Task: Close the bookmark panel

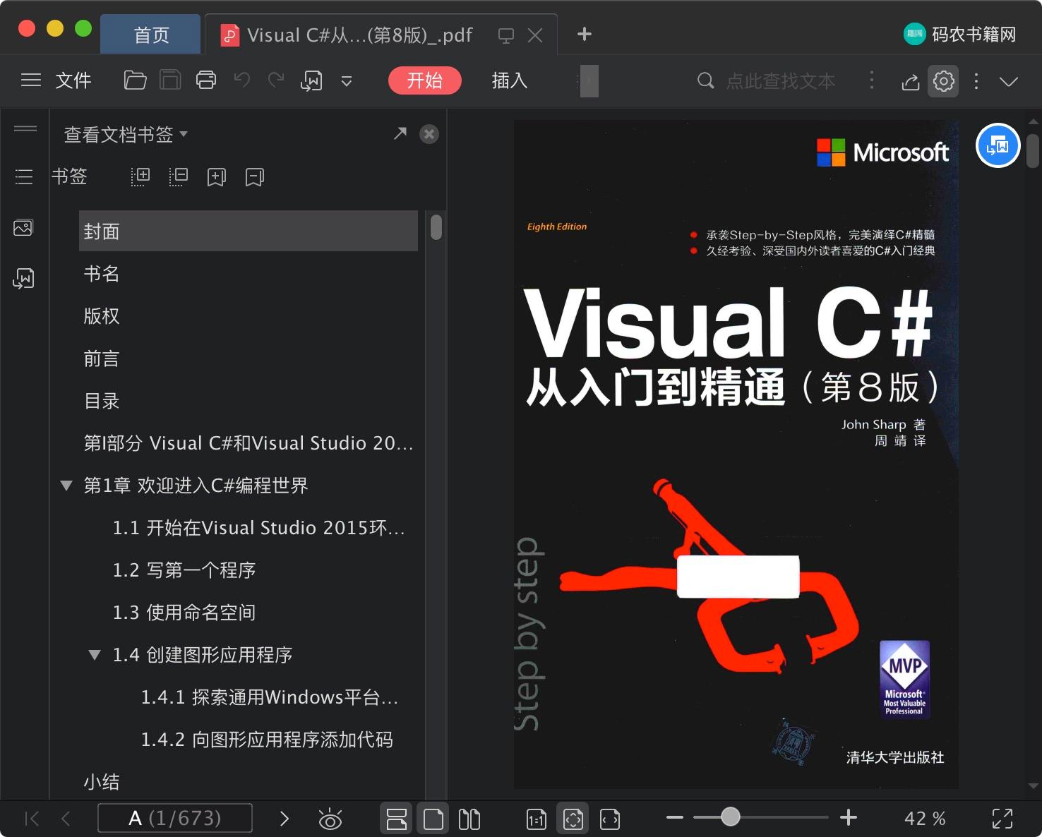Action: pos(429,134)
